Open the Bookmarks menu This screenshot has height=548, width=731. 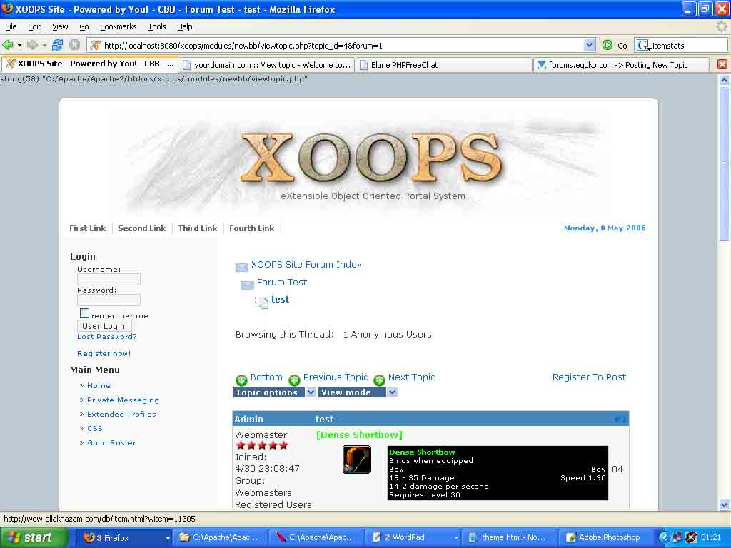119,26
